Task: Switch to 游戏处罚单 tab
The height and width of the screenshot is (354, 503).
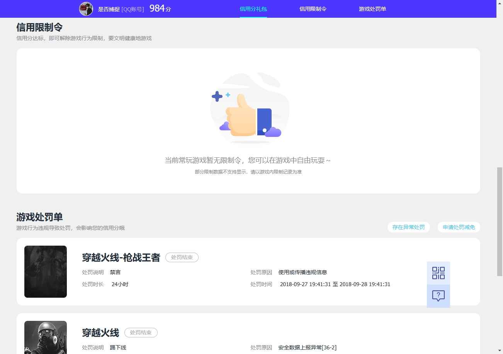Action: coord(372,8)
